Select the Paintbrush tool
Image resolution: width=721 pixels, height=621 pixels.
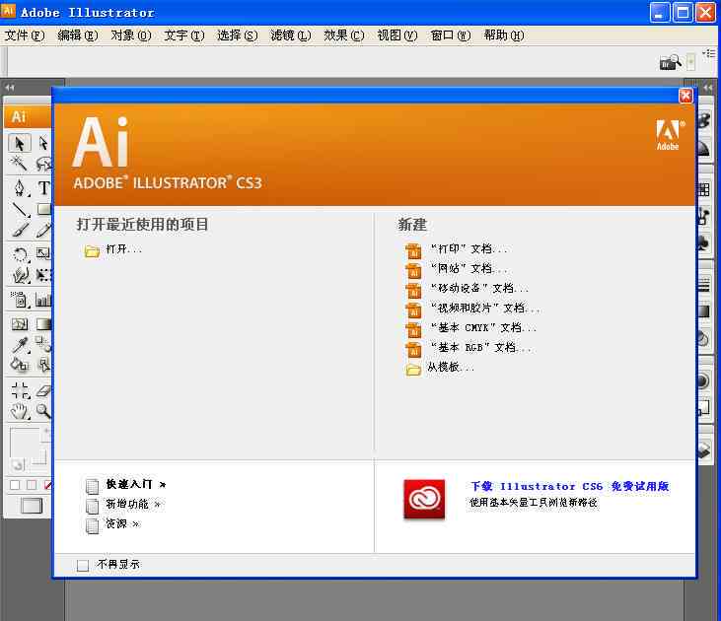tap(20, 230)
